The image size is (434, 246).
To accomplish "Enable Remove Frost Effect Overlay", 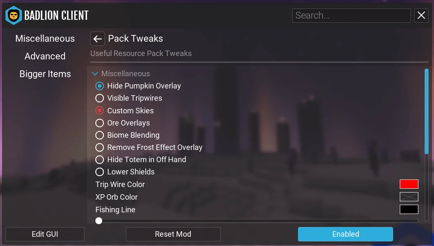I will [100, 147].
